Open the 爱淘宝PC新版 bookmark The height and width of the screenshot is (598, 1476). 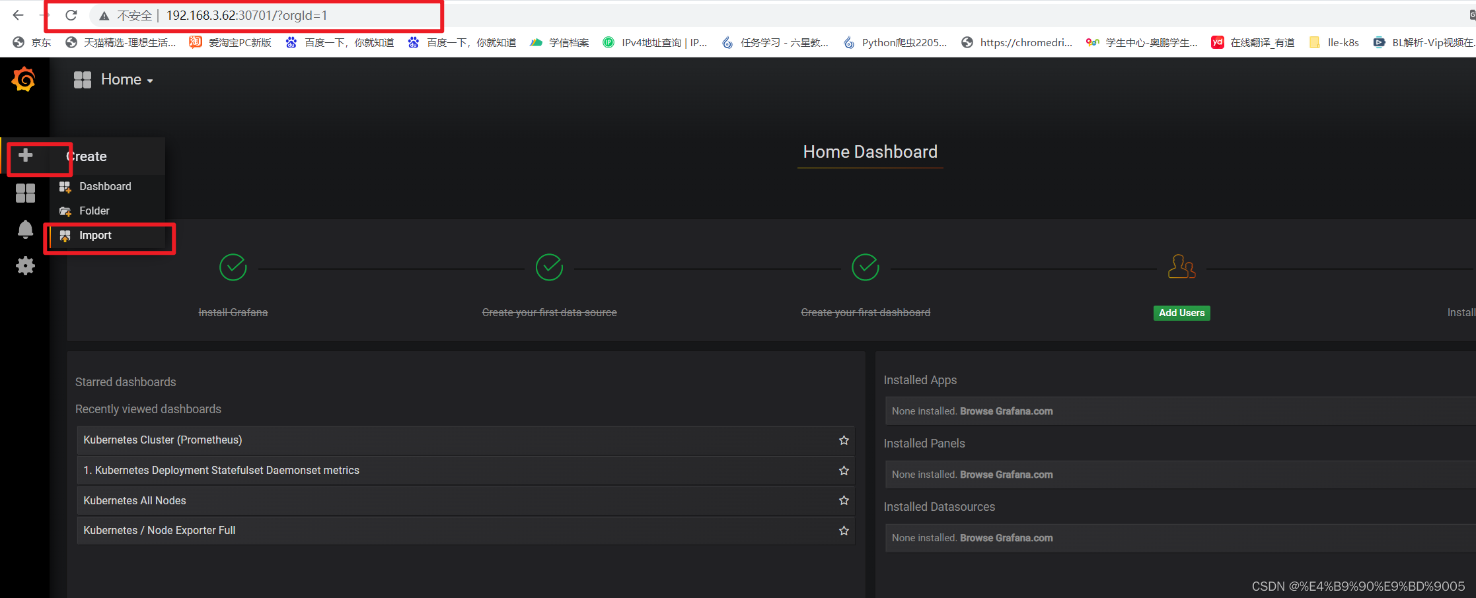click(231, 42)
